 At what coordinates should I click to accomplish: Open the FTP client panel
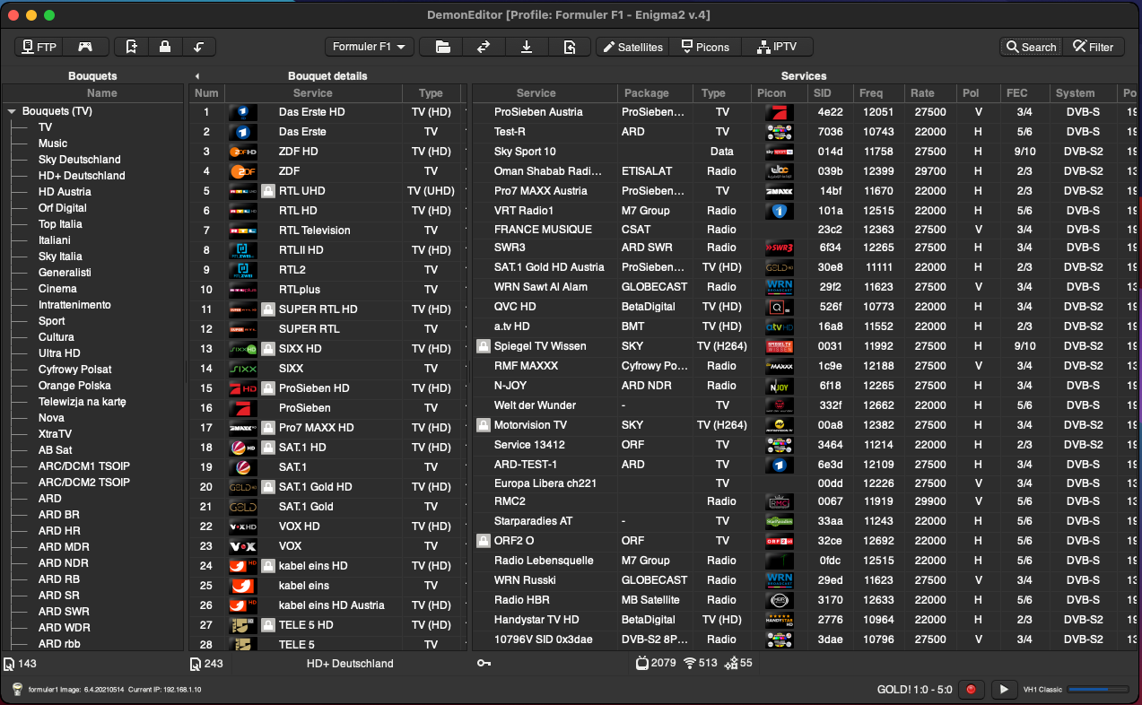[39, 47]
